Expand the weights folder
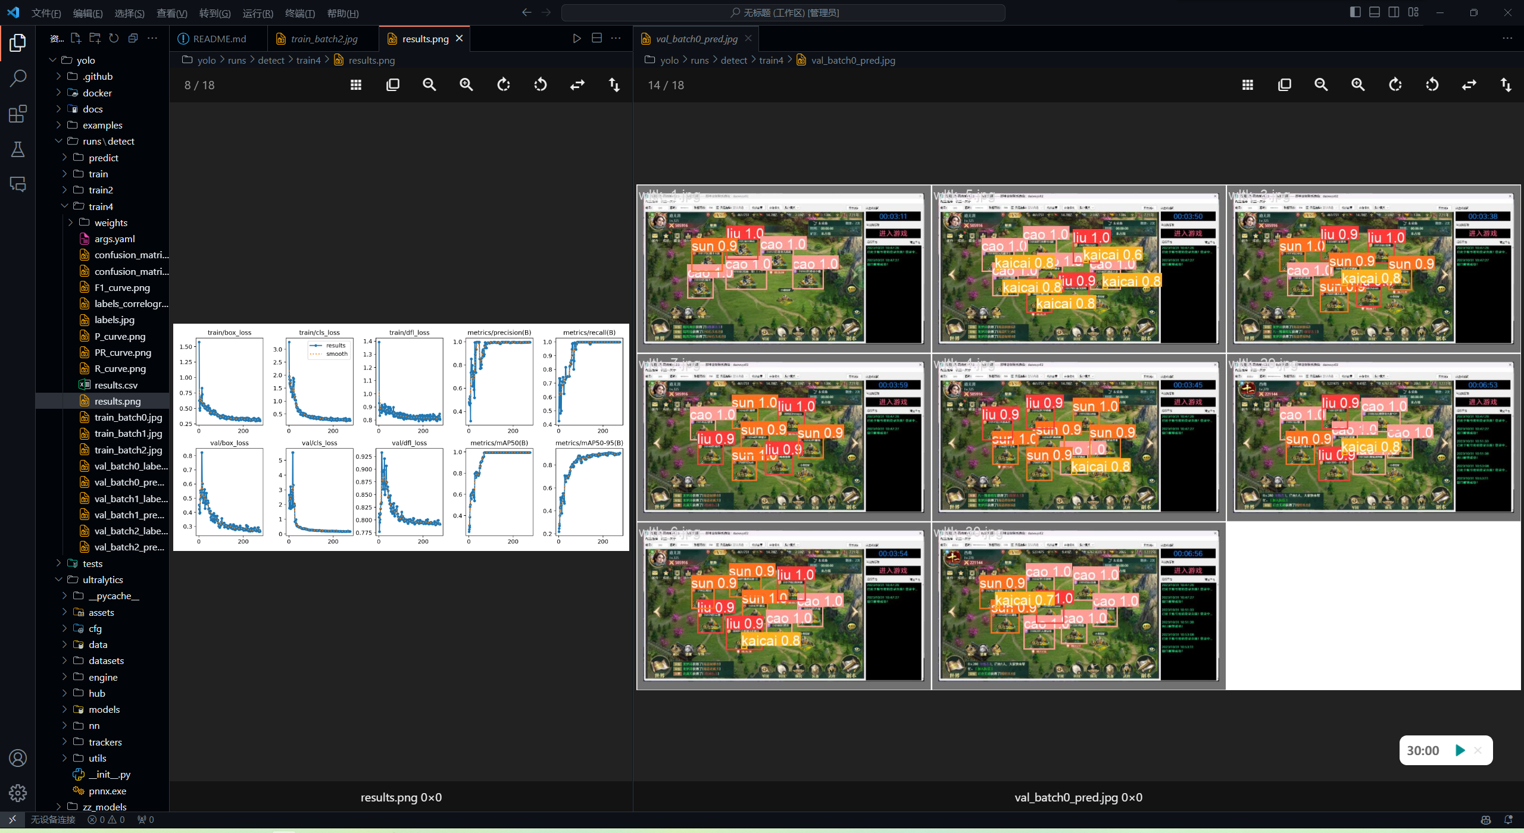 tap(111, 223)
